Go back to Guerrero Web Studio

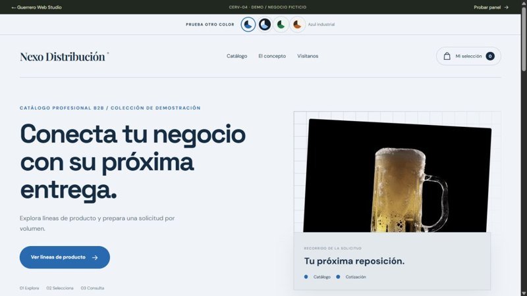point(36,7)
